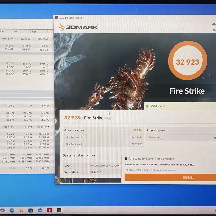Switch to 3DMark taskbar icon

(59, 210)
